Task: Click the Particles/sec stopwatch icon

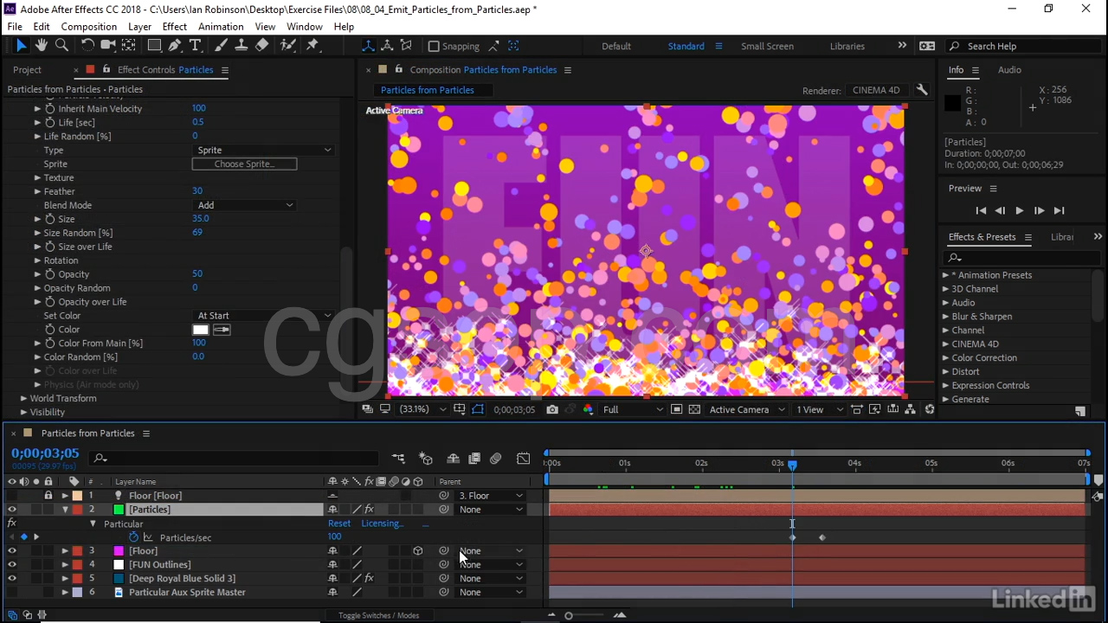Action: pyautogui.click(x=133, y=537)
